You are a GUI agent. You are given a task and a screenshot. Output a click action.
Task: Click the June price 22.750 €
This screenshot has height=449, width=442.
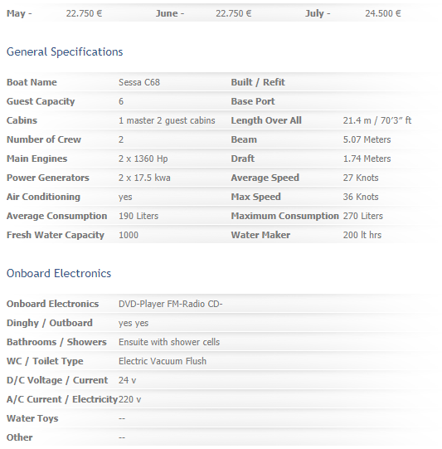point(234,13)
